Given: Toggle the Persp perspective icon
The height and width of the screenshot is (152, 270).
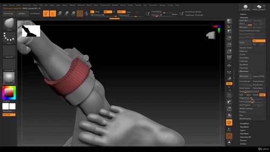Looking at the screenshot, I should click(229, 58).
